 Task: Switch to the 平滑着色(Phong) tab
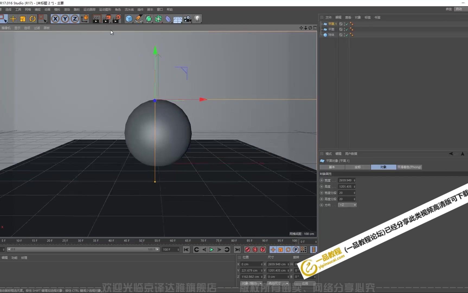point(409,167)
